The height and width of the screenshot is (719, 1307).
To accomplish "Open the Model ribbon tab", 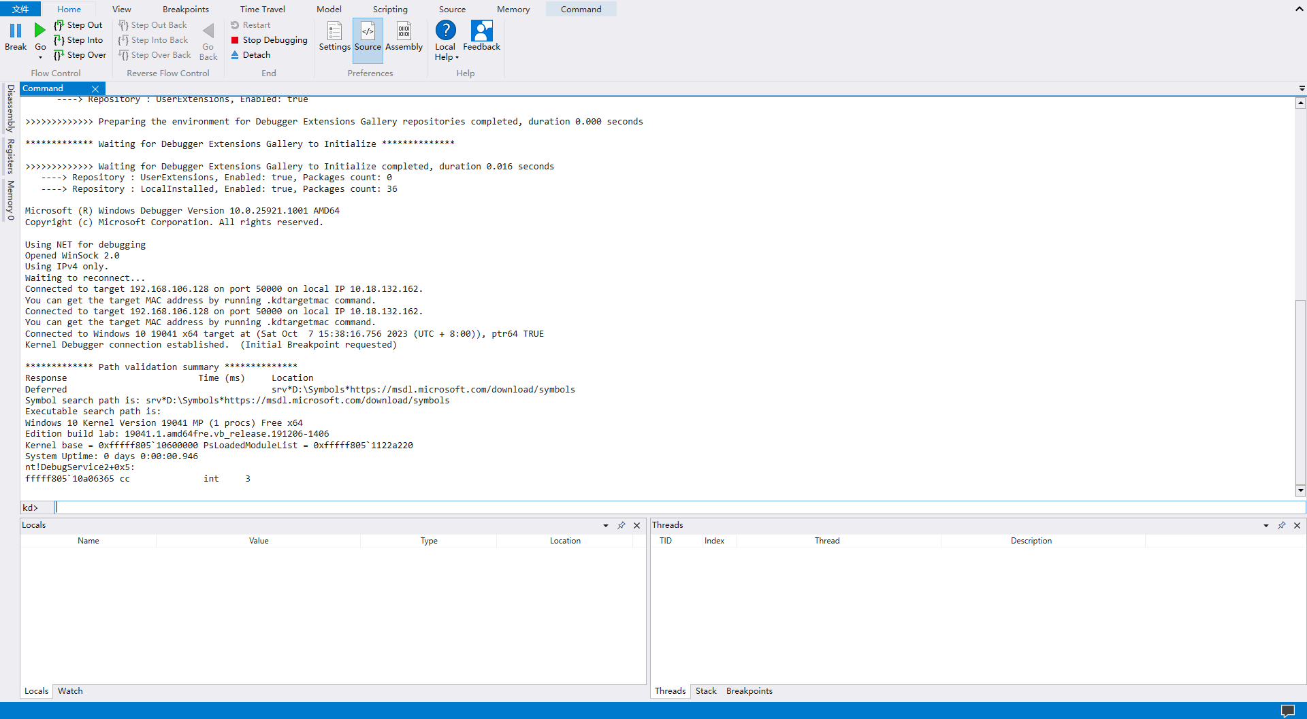I will [x=329, y=9].
